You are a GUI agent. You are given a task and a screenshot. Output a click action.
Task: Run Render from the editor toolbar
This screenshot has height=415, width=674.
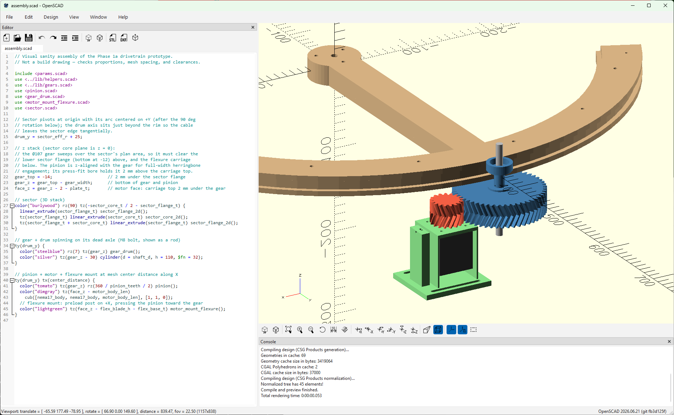[x=100, y=38]
